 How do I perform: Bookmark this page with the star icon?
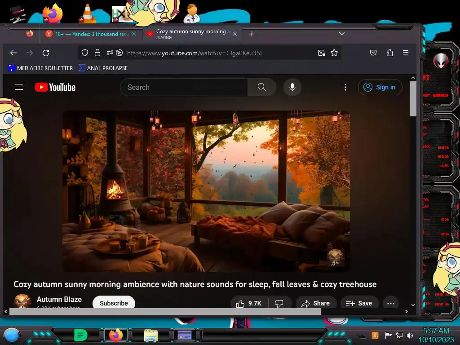coord(334,53)
